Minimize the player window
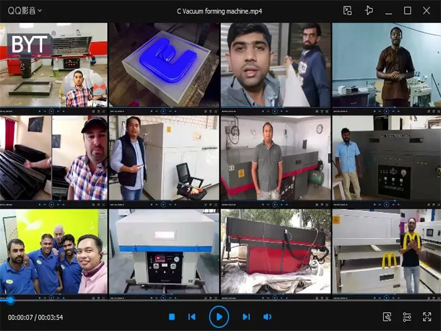 pos(389,11)
